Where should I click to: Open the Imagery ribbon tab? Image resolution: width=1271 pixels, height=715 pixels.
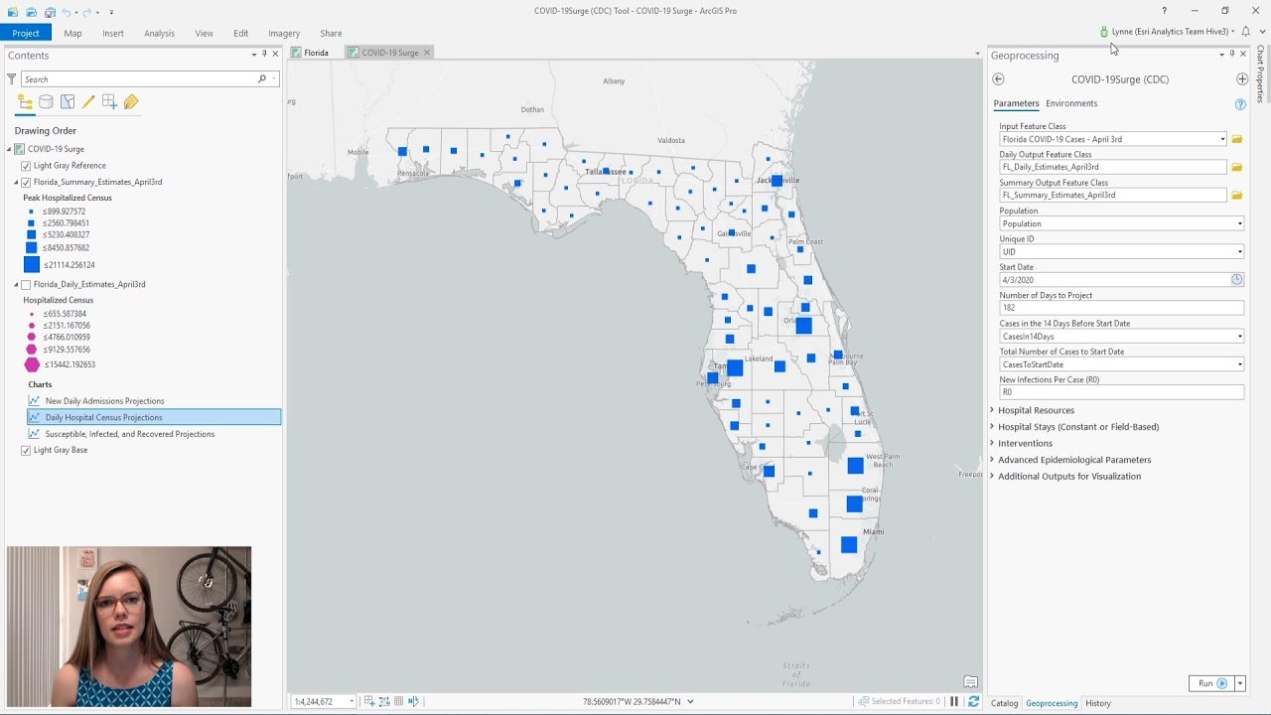[284, 33]
